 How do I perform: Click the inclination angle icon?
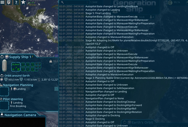(x=39, y=80)
